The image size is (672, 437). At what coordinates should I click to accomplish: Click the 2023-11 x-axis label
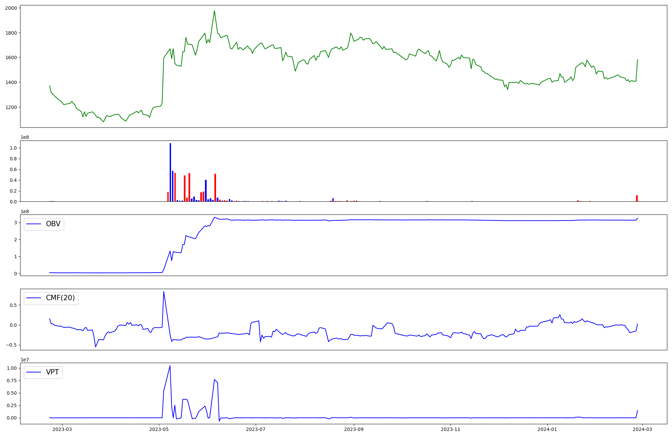pos(451,429)
